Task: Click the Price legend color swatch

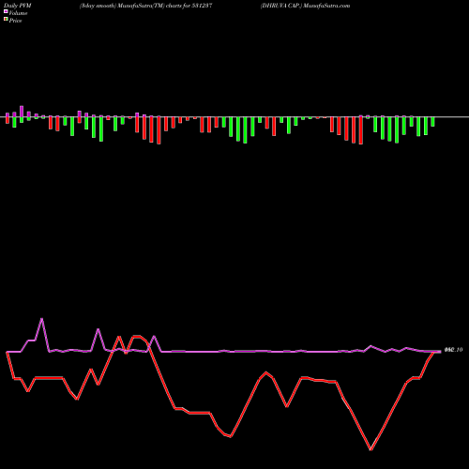Action: tap(6, 20)
